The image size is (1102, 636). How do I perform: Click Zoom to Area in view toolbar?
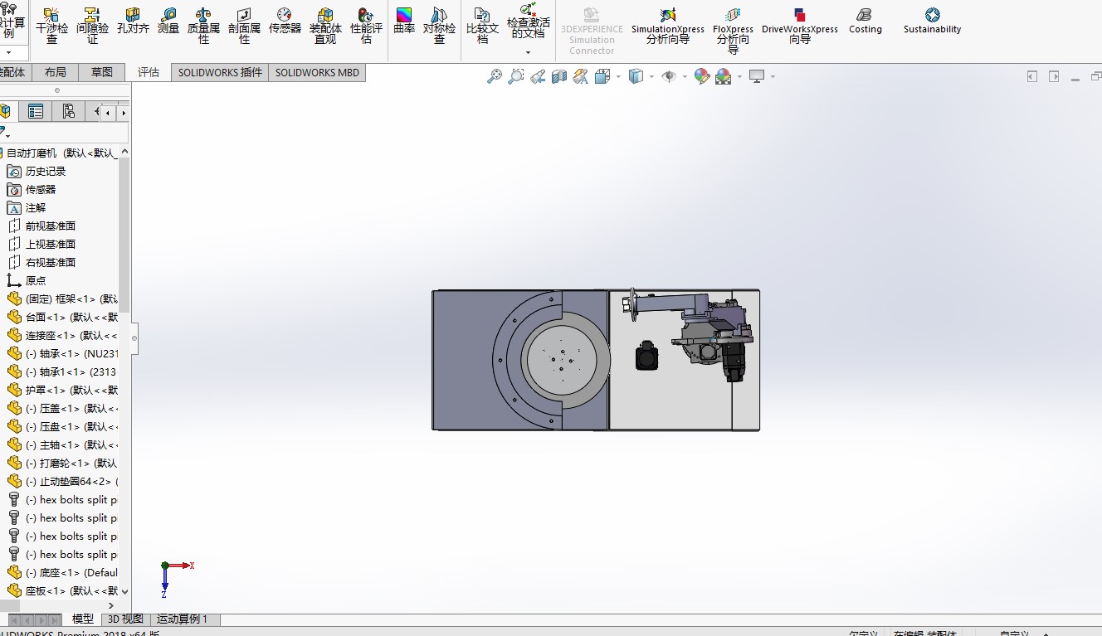coord(516,76)
